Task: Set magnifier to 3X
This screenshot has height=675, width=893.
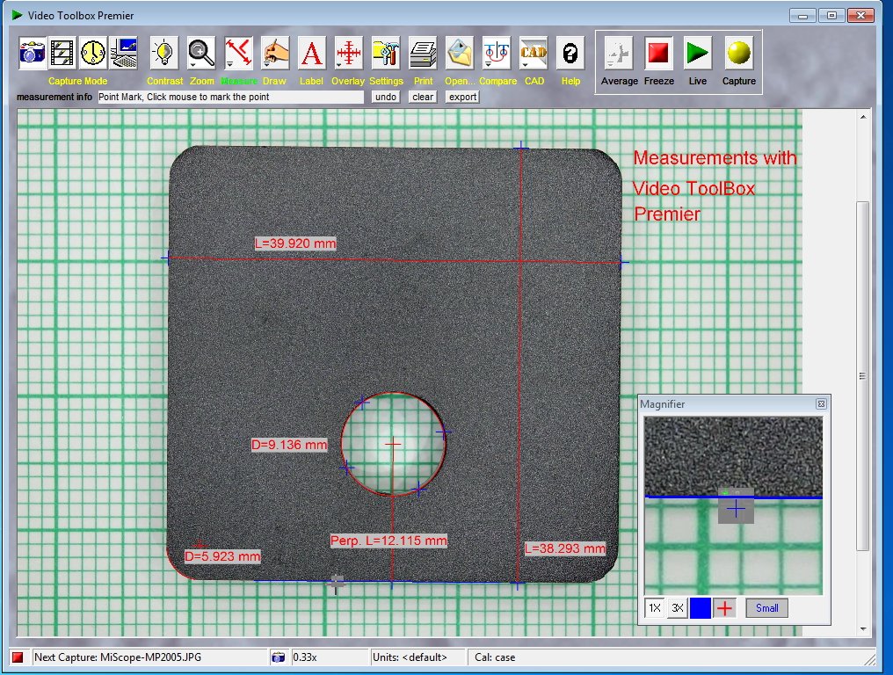Action: point(677,608)
